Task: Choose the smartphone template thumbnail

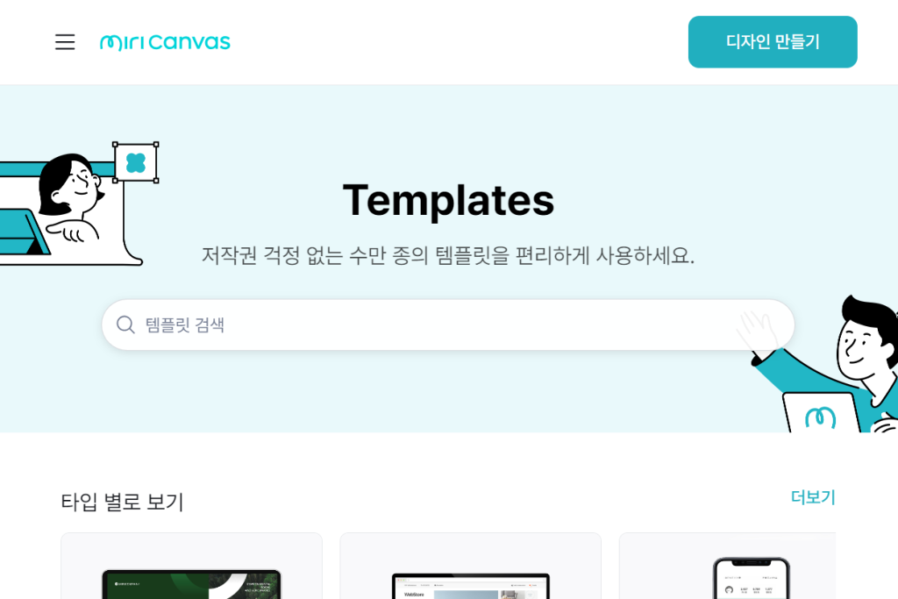Action: pyautogui.click(x=751, y=579)
